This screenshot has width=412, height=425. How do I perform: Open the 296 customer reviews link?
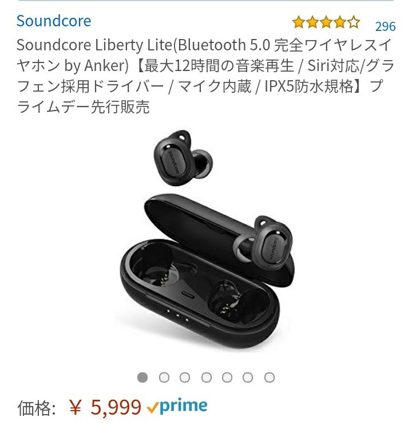click(x=385, y=26)
